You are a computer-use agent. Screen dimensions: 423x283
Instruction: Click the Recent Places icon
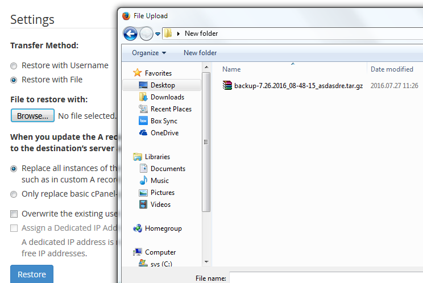tap(143, 109)
